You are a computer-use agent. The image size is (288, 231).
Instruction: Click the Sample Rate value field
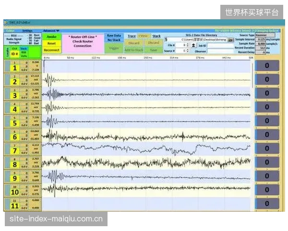261,44
